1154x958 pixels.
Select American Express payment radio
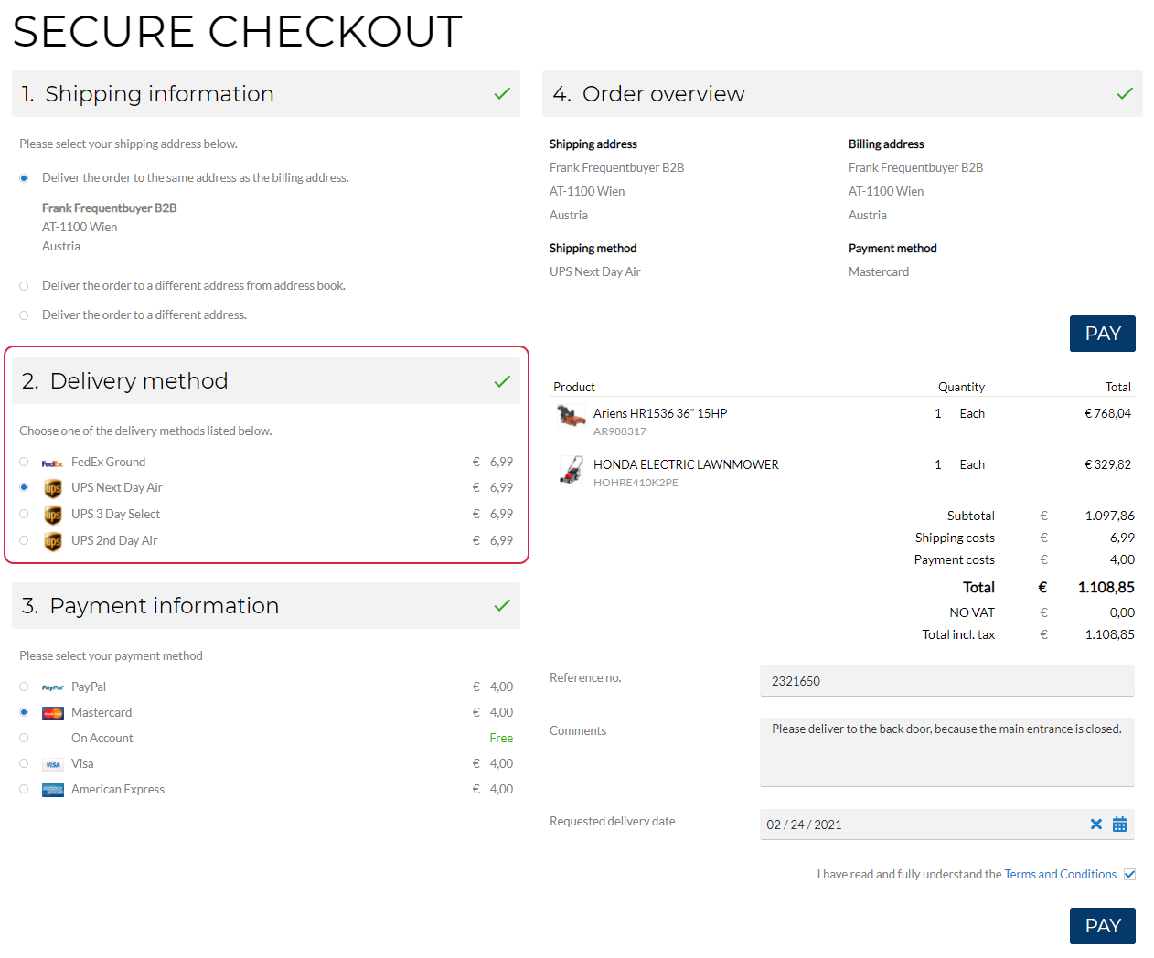pyautogui.click(x=24, y=789)
